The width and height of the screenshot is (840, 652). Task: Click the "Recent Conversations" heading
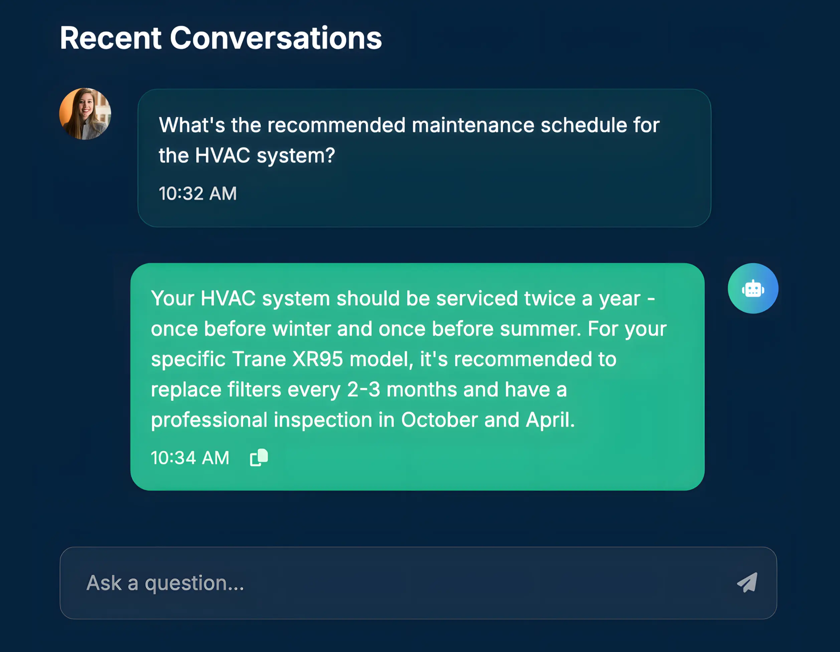tap(221, 38)
